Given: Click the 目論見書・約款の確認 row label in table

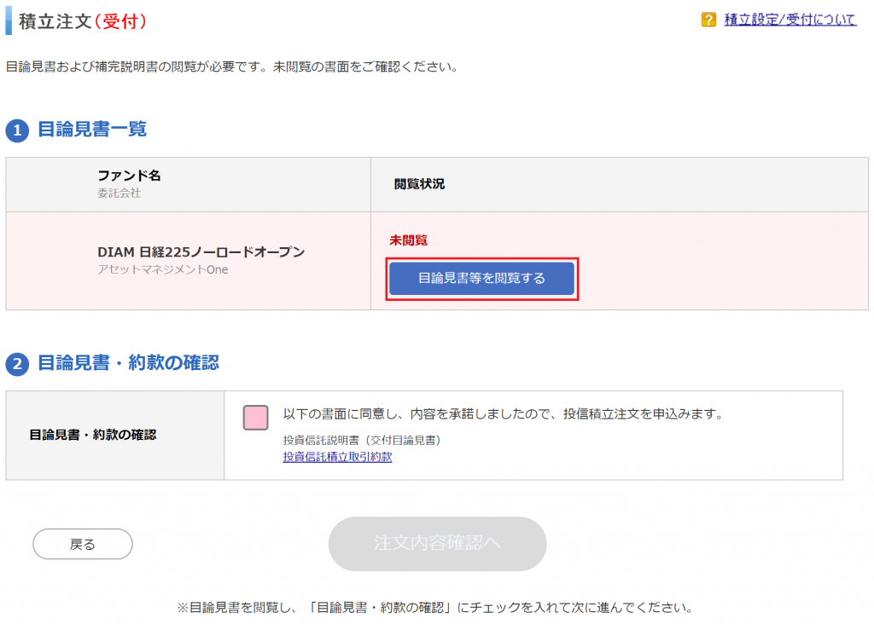Looking at the screenshot, I should 92,435.
